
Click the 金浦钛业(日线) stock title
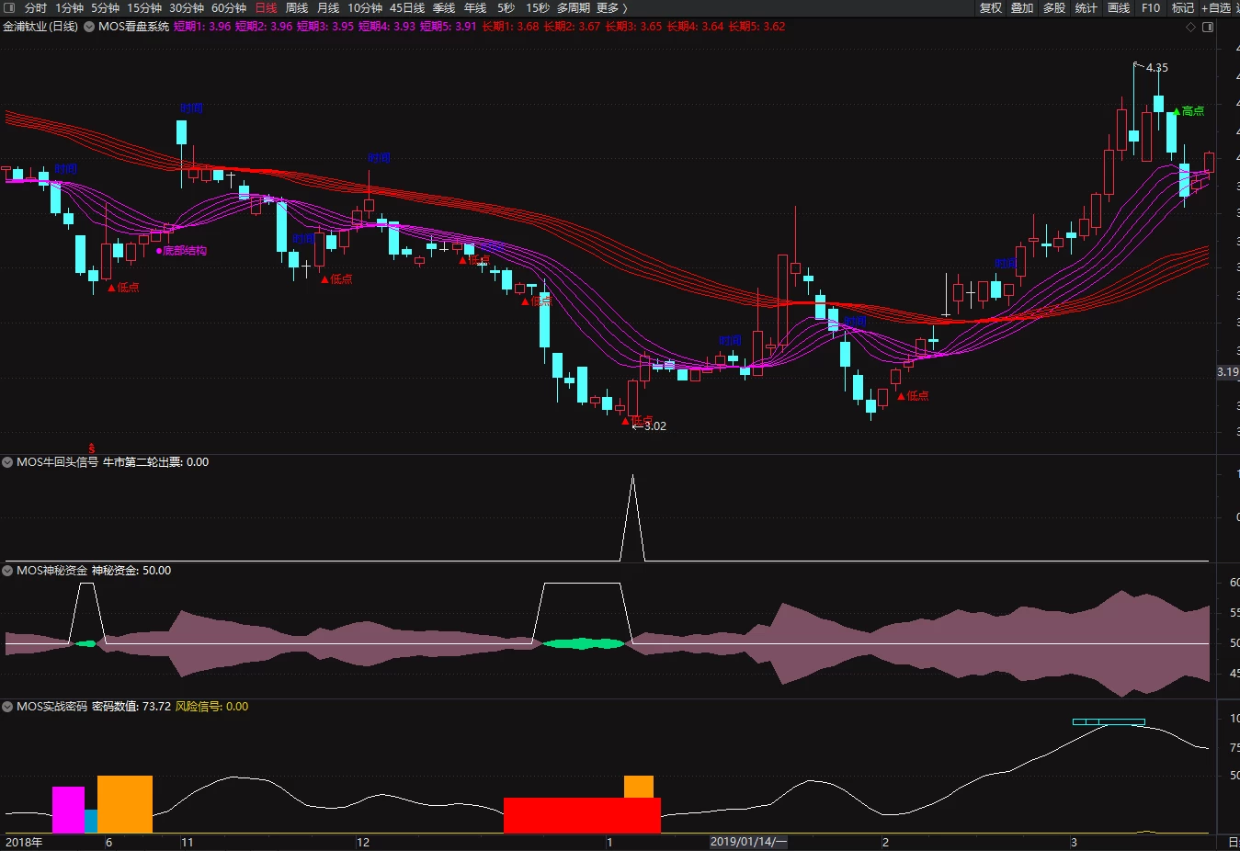click(41, 27)
